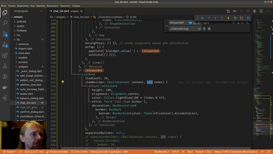Open the Docker whale view
This screenshot has height=154, width=273.
(5, 87)
